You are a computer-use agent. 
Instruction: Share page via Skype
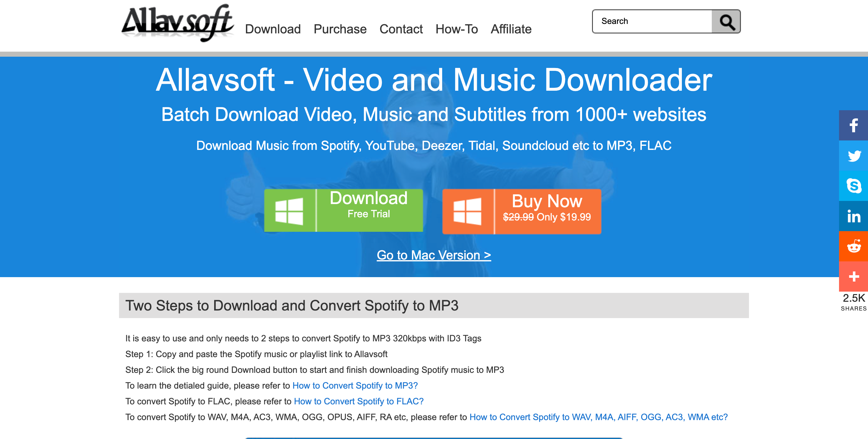coord(854,186)
